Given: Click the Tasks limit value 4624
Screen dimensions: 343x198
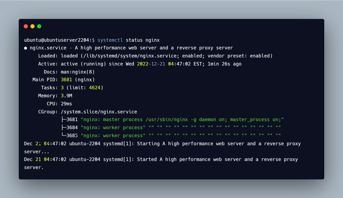Looking at the screenshot, I should click(x=95, y=87).
